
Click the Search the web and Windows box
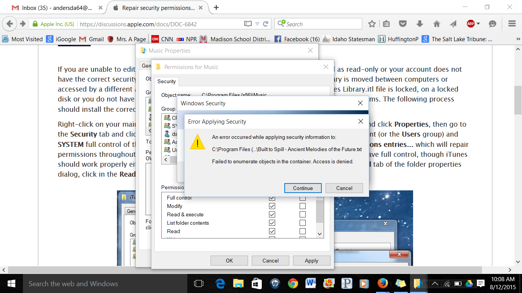[x=105, y=283]
